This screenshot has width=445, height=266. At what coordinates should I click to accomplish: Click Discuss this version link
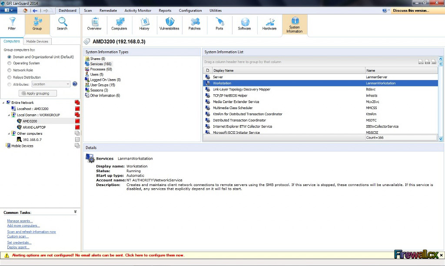411,10
